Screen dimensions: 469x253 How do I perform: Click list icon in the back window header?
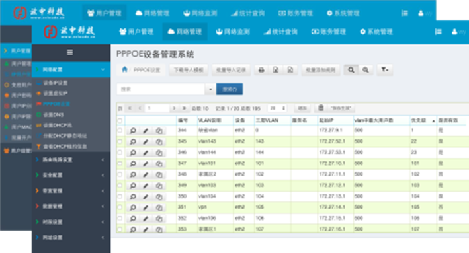tap(404, 13)
